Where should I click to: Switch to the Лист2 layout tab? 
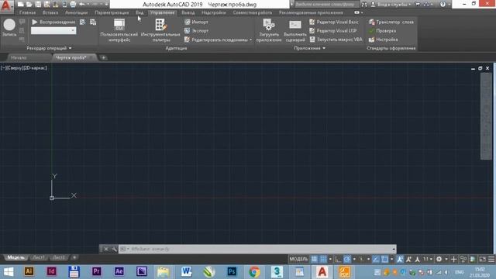(59, 257)
